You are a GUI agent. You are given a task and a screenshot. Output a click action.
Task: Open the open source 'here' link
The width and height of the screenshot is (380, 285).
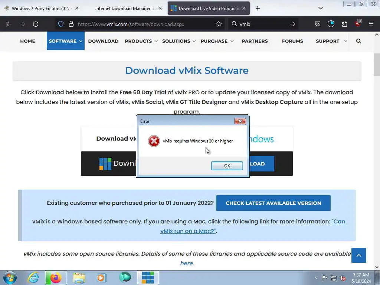(187, 263)
